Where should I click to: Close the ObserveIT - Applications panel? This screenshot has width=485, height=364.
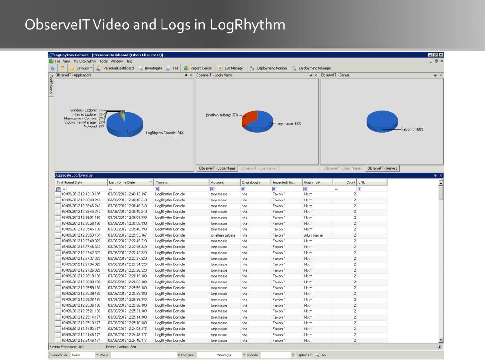point(191,75)
